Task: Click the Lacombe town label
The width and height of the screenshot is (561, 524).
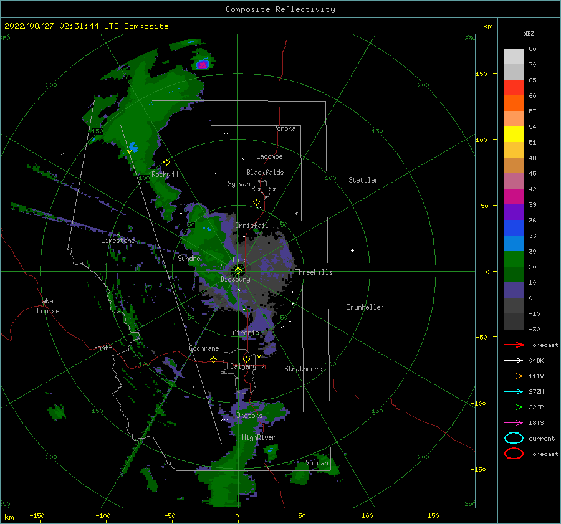Action: coord(269,156)
